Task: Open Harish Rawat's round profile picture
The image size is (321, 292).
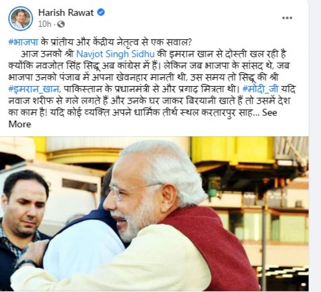Action: pos(20,18)
